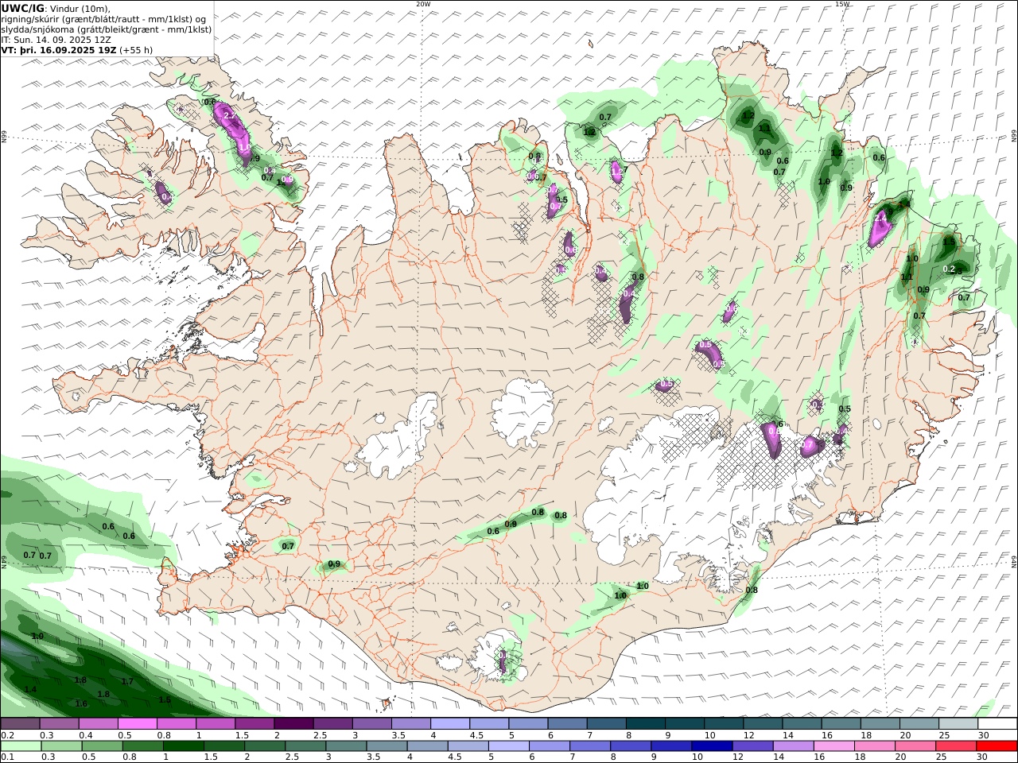Click the 1.7 value in the southwest ocean rain band

click(127, 681)
